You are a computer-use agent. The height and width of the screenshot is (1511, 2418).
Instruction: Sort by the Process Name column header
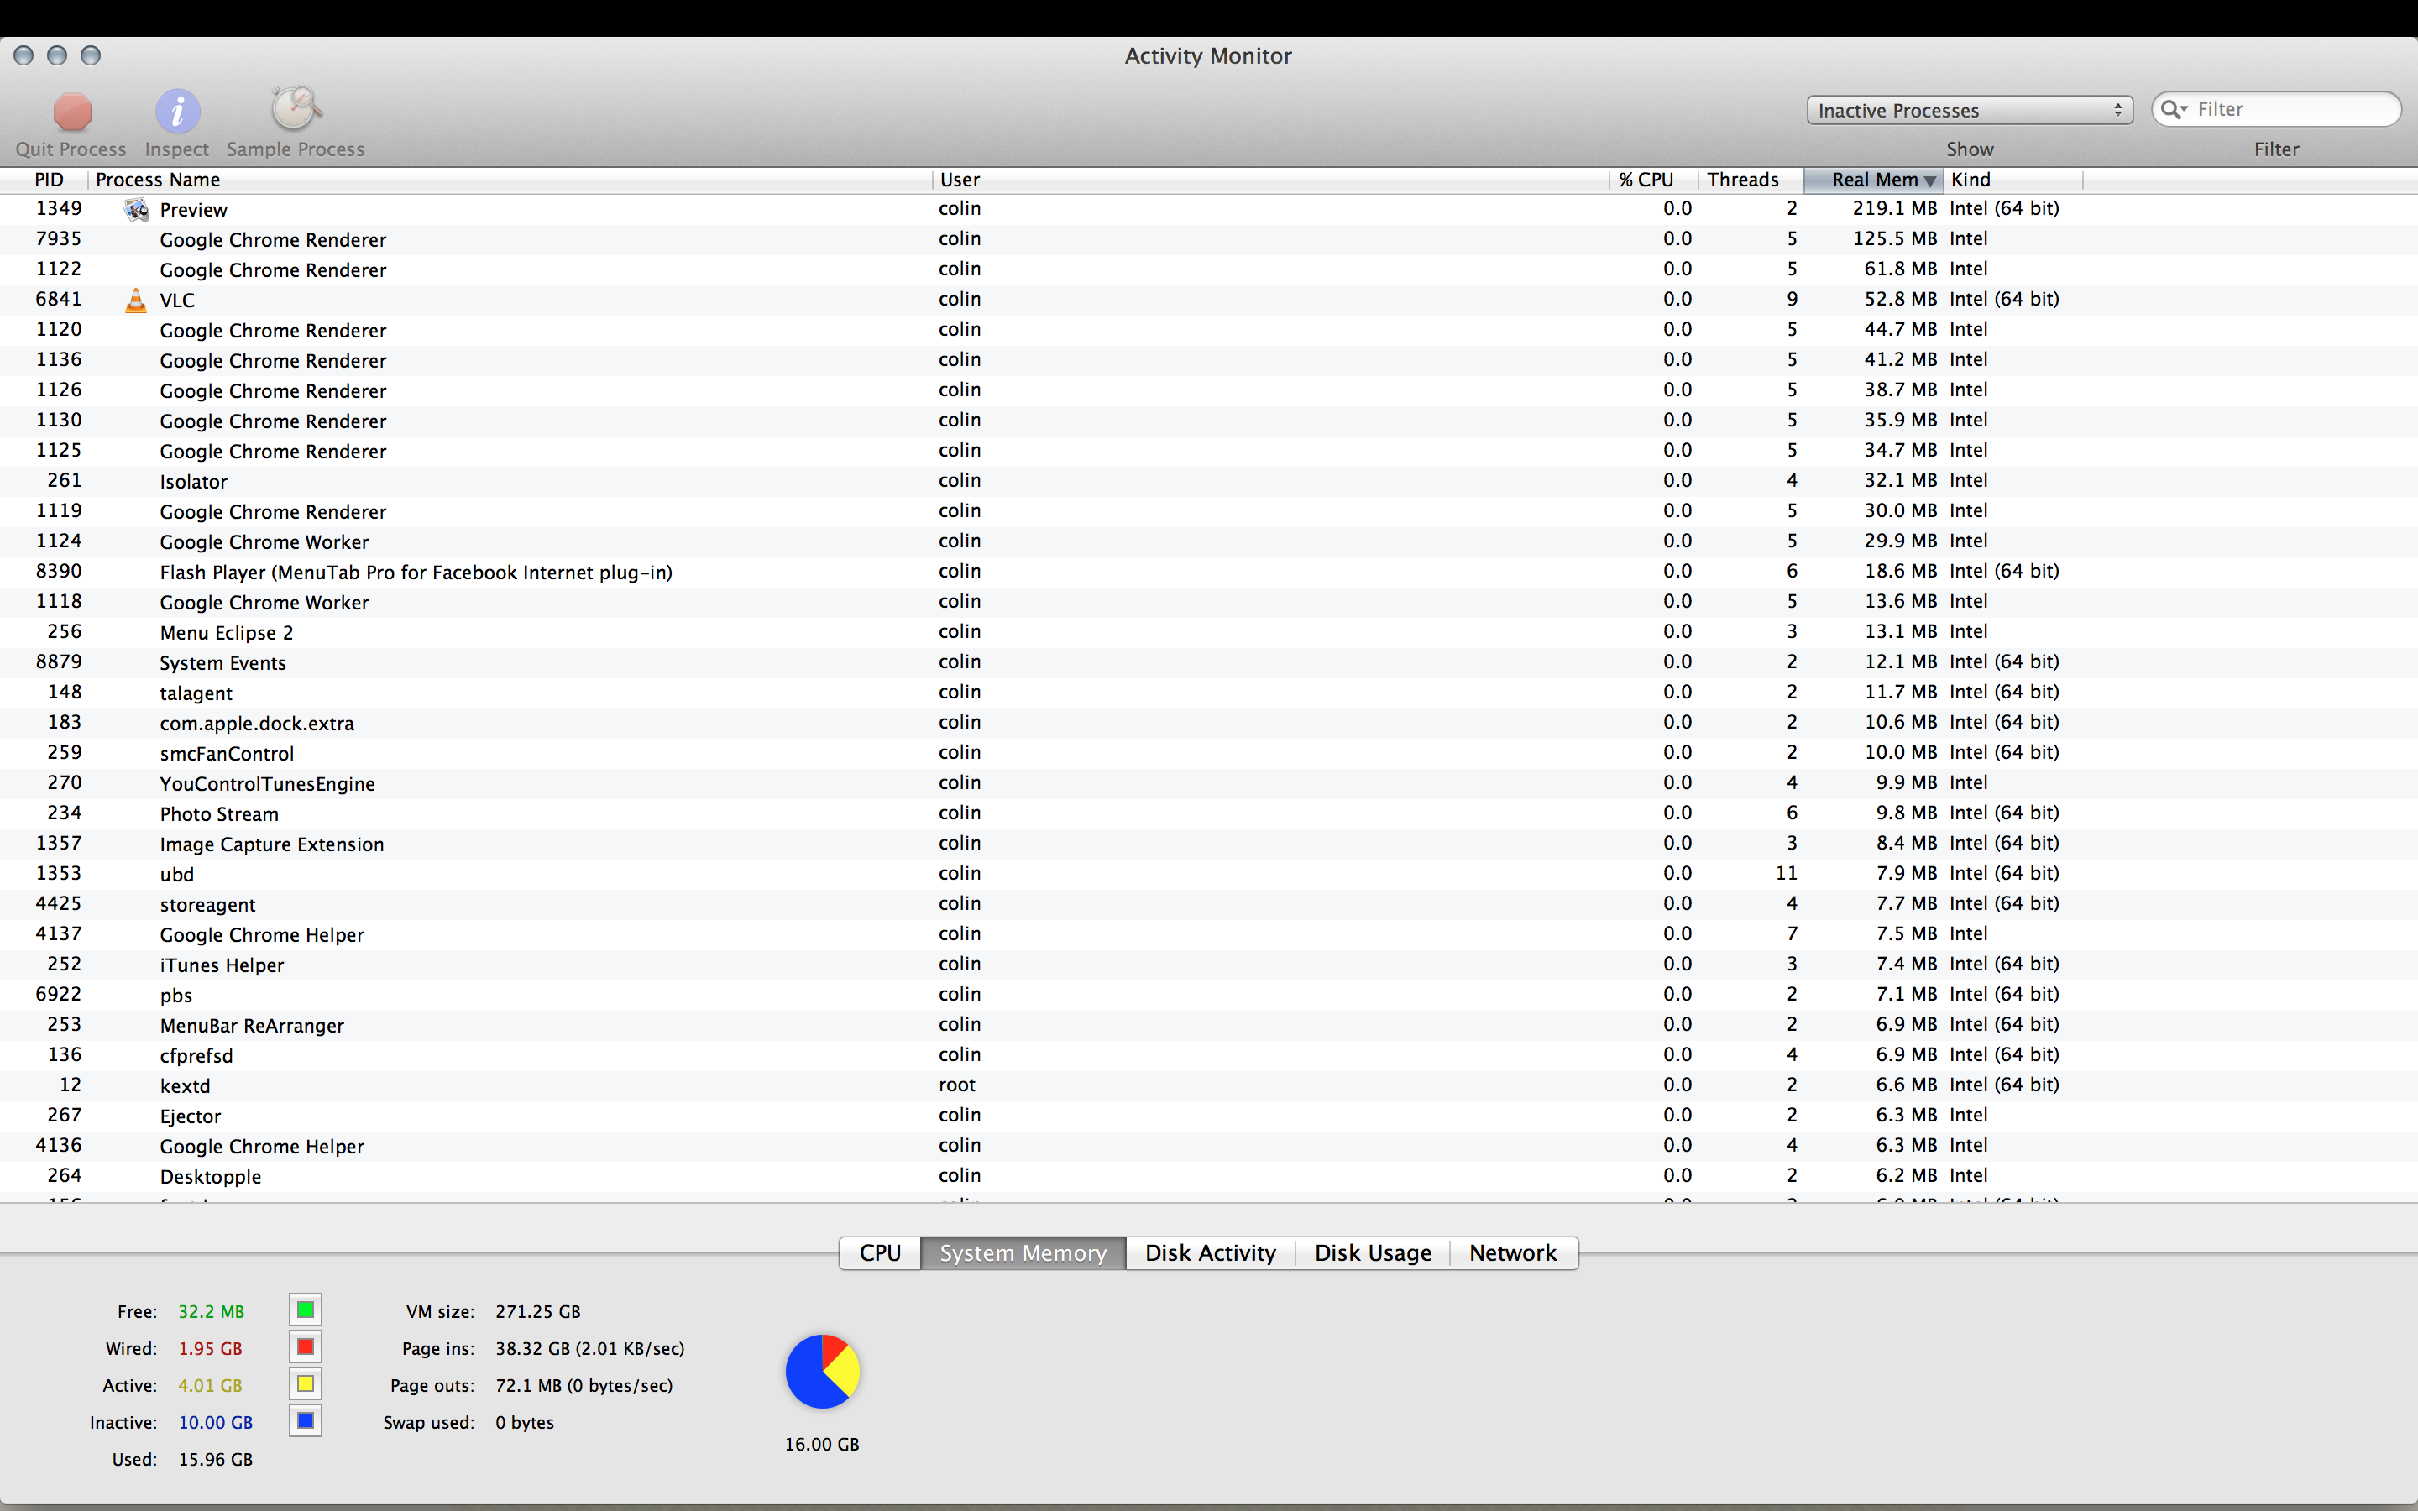point(510,180)
